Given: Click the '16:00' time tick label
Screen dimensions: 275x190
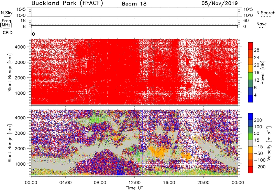Looking at the screenshot, I should coord(169,183).
